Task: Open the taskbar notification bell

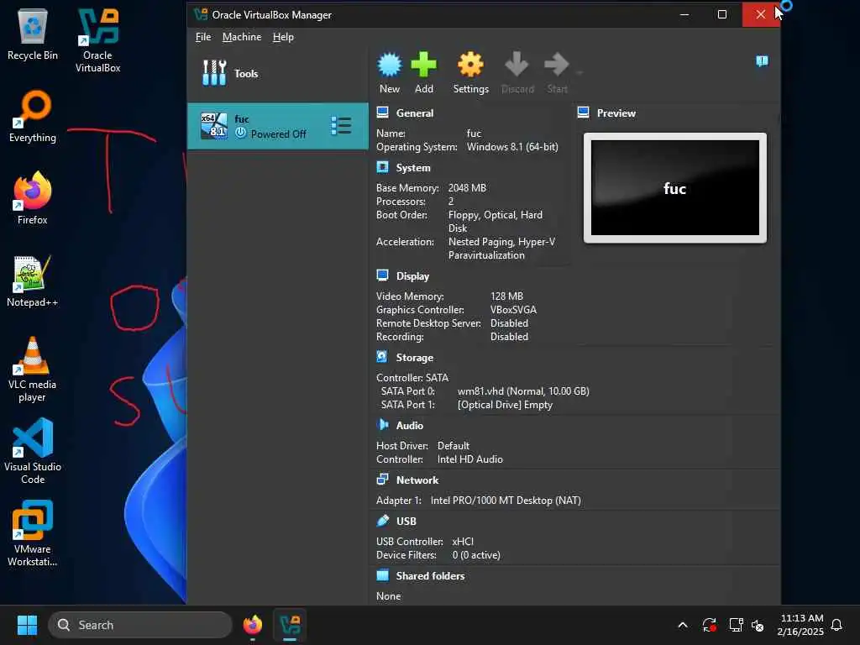Action: (x=836, y=625)
